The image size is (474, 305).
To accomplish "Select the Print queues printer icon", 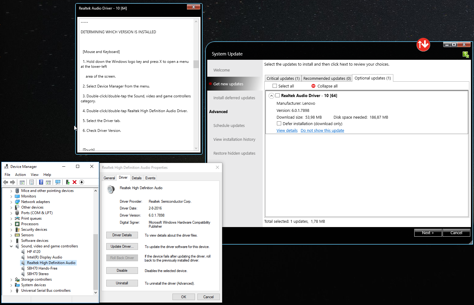I will coord(17,218).
